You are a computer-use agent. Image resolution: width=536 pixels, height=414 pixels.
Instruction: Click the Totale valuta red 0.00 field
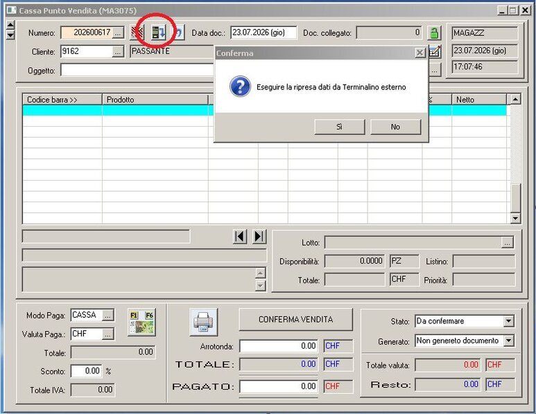pyautogui.click(x=448, y=365)
